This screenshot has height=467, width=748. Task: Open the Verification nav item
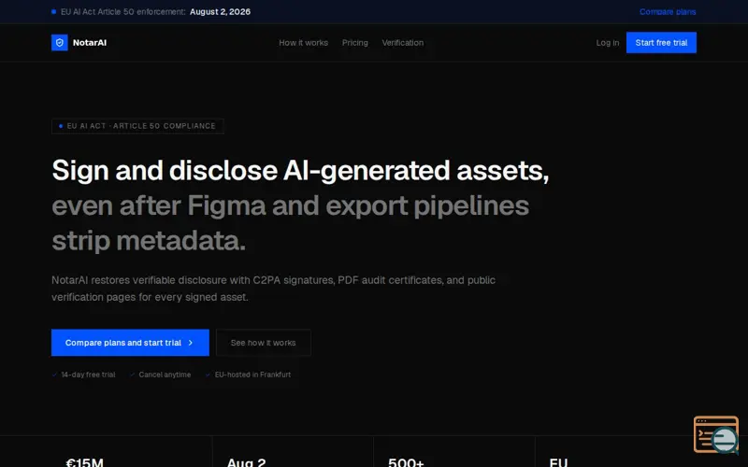coord(403,42)
